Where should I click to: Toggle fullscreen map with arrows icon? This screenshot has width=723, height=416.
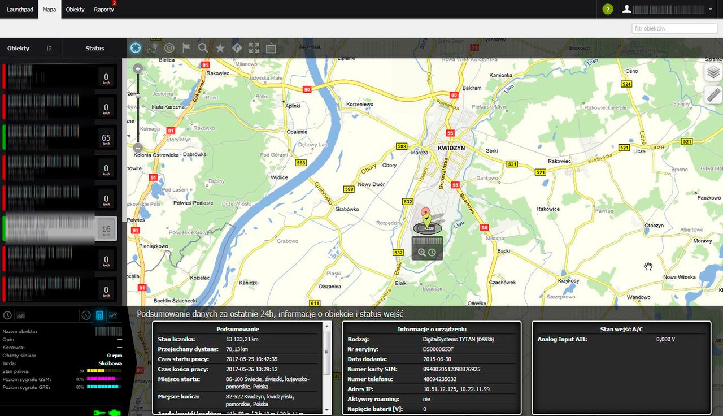(x=254, y=48)
